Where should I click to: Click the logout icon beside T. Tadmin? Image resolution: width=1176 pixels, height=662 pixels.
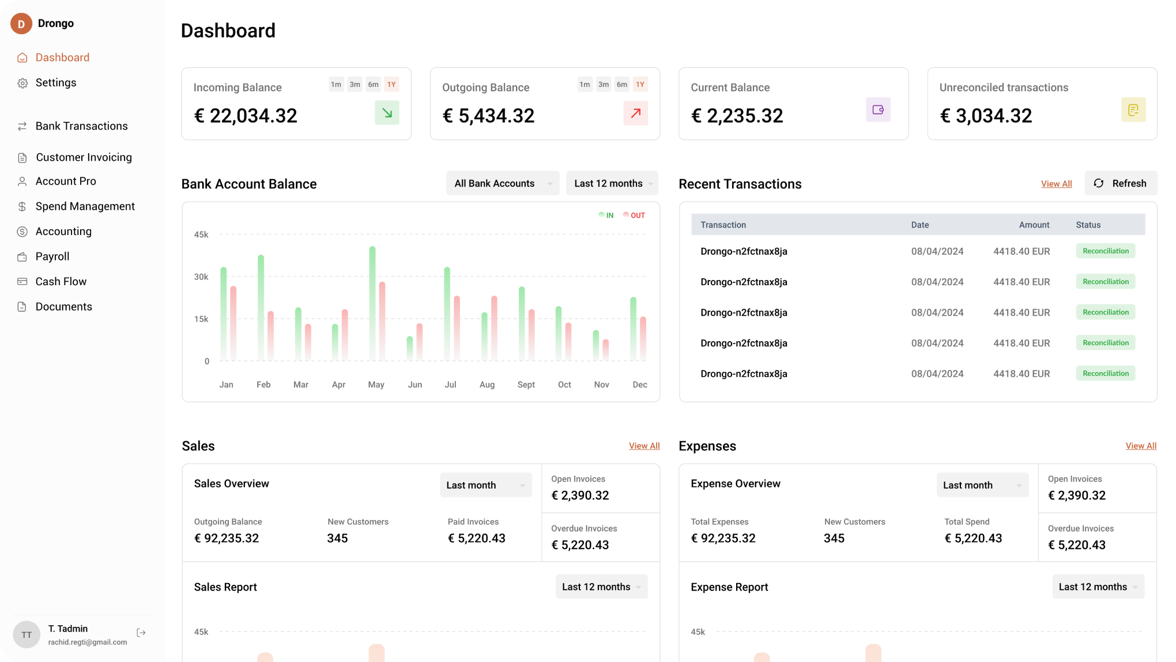pyautogui.click(x=141, y=633)
